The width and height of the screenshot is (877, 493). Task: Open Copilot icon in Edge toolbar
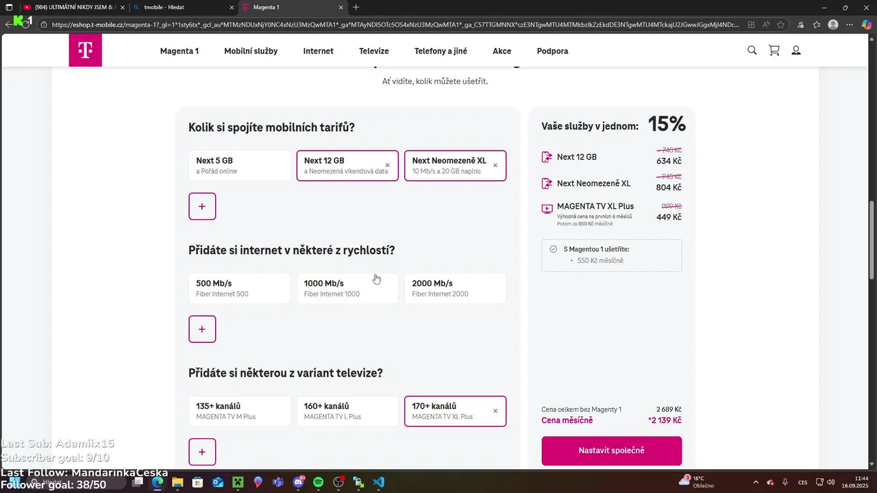point(866,25)
